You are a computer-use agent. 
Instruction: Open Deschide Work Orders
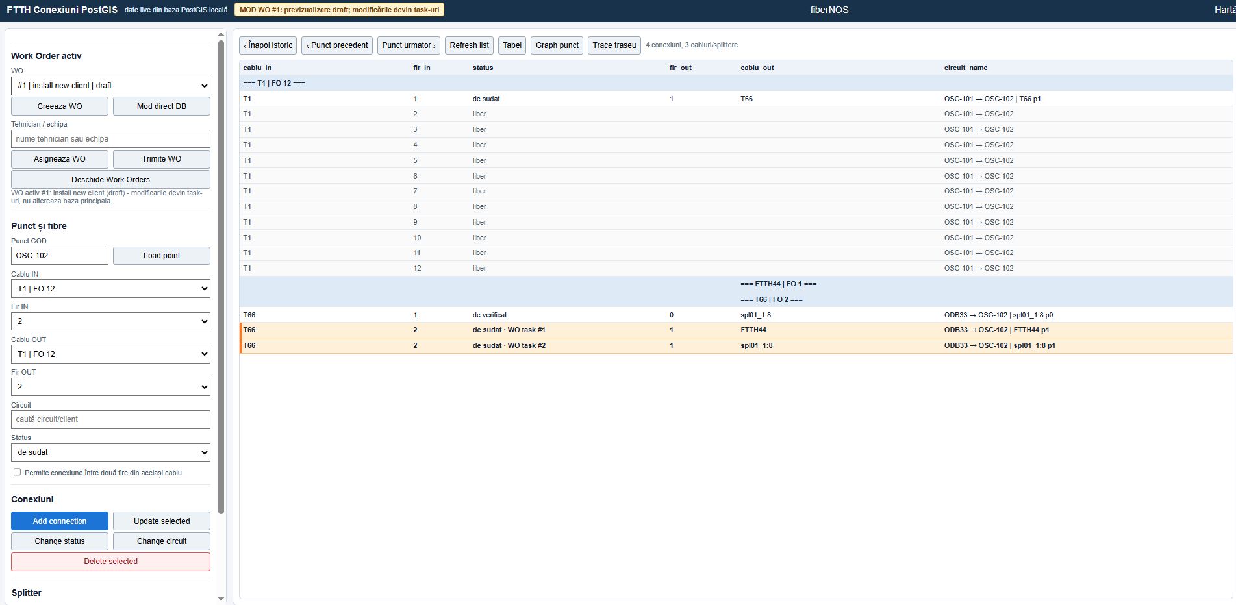point(110,180)
